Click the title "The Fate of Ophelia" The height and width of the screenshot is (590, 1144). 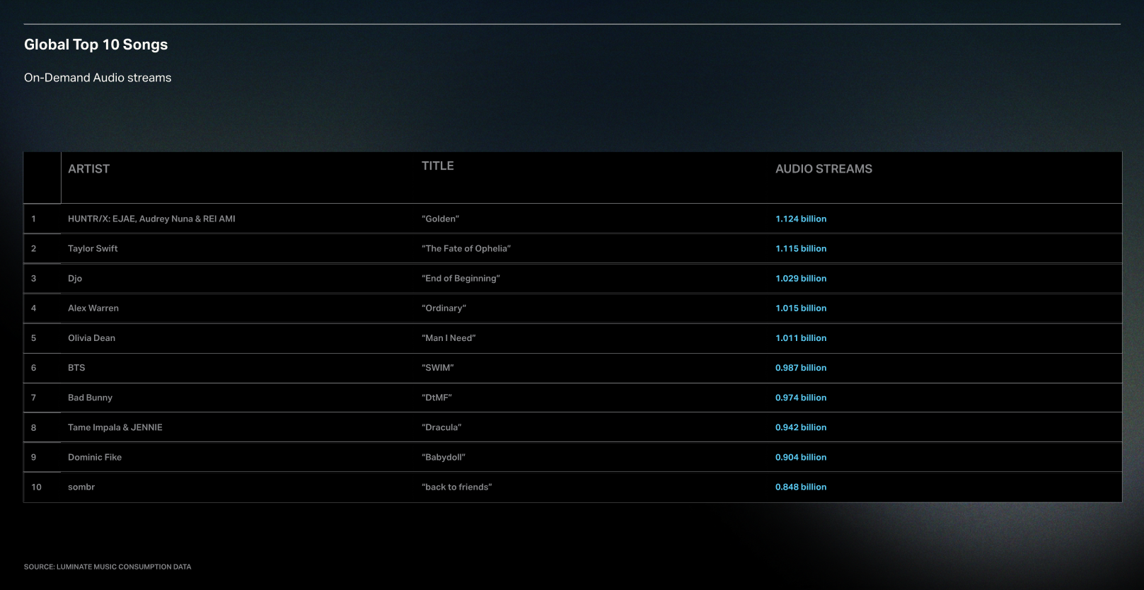466,248
